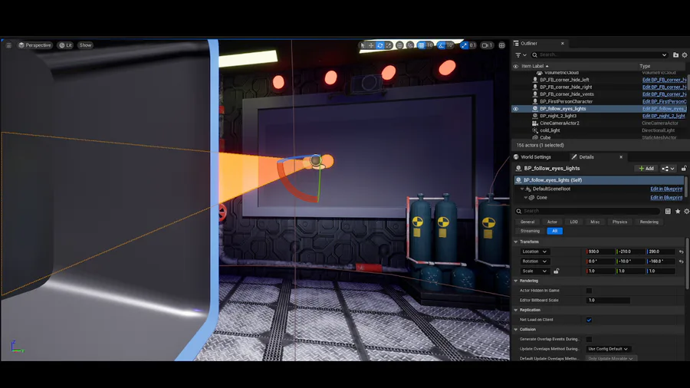
Task: Collapse the Transform section
Action: (x=516, y=242)
